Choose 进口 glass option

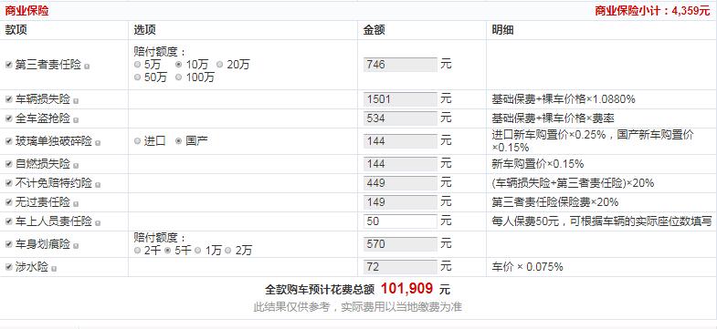pos(138,141)
